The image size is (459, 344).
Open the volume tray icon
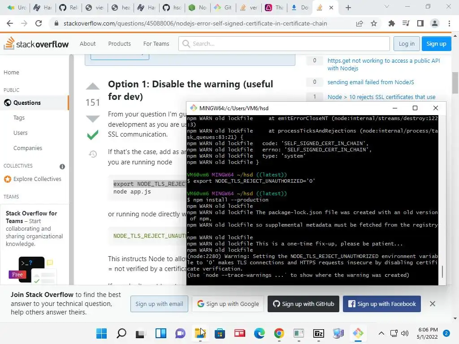pos(405,333)
